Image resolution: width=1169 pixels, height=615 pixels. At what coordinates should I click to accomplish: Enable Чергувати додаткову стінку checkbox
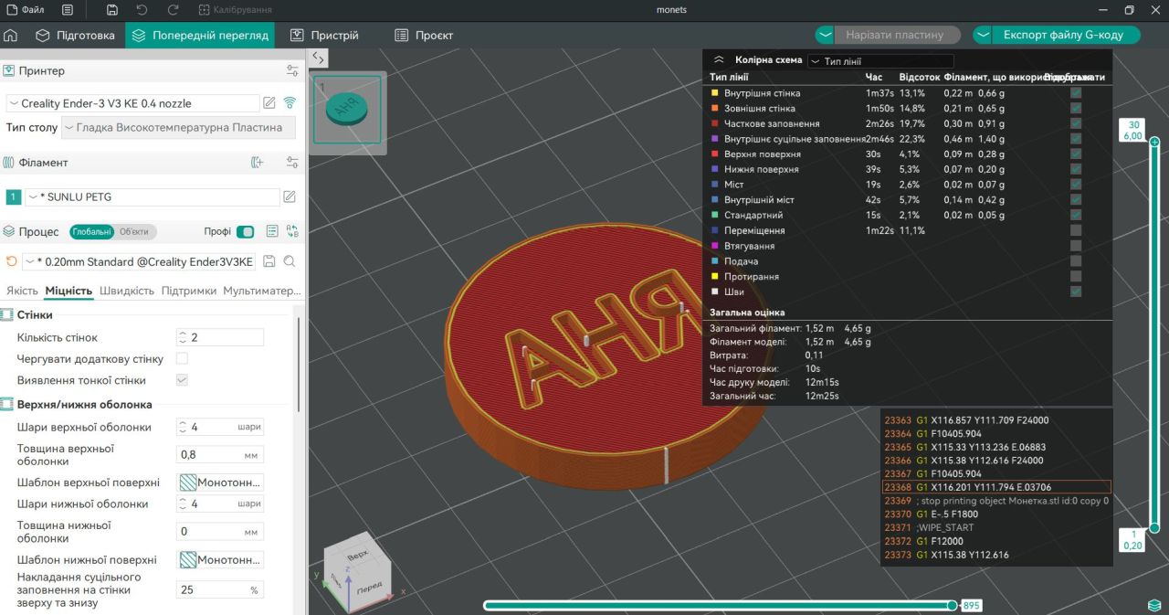pyautogui.click(x=182, y=359)
